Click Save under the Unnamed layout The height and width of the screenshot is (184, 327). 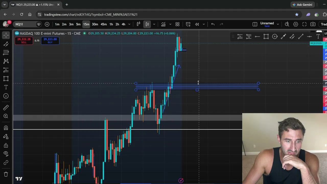point(267,26)
